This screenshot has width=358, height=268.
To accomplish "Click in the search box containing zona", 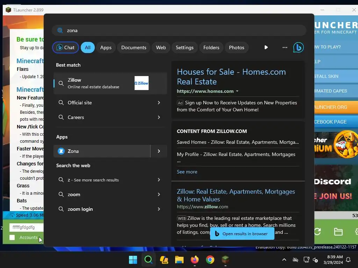I will 179,30.
